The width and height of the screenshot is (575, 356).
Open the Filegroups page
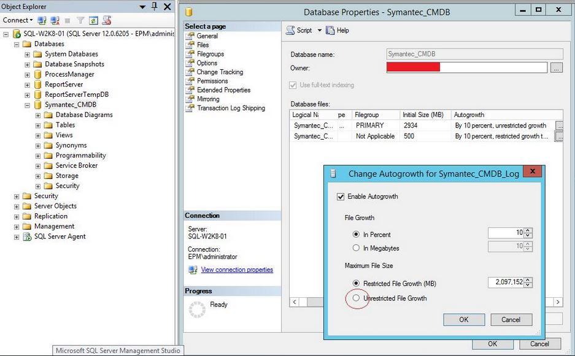(x=210, y=54)
